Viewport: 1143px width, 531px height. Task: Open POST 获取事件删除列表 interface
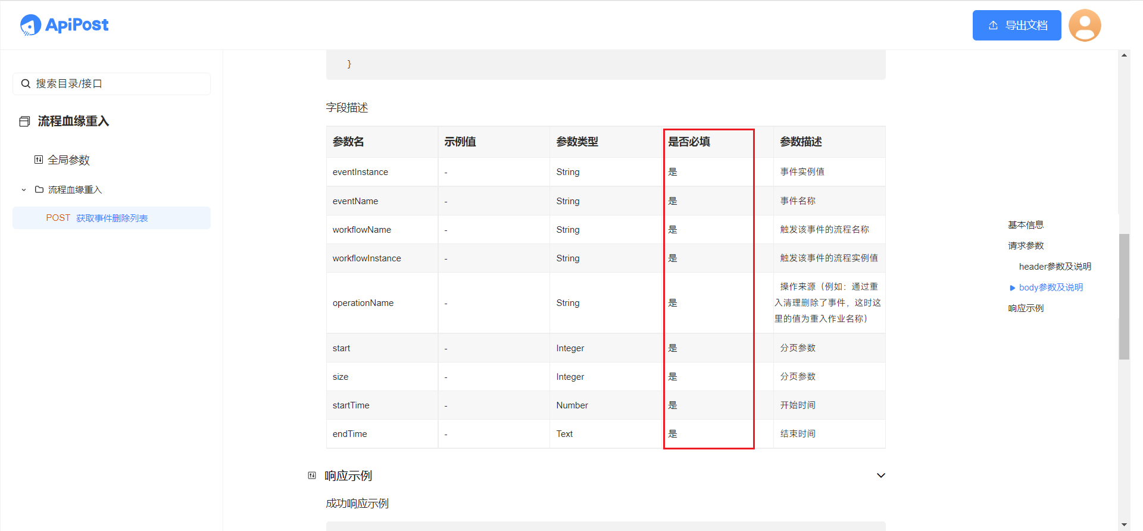click(x=111, y=218)
